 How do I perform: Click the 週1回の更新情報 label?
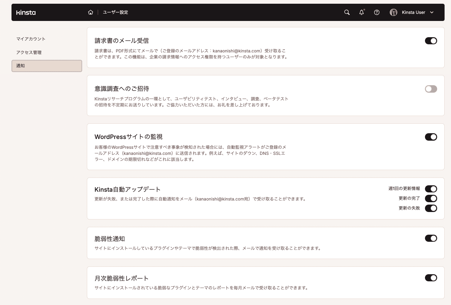pyautogui.click(x=404, y=189)
